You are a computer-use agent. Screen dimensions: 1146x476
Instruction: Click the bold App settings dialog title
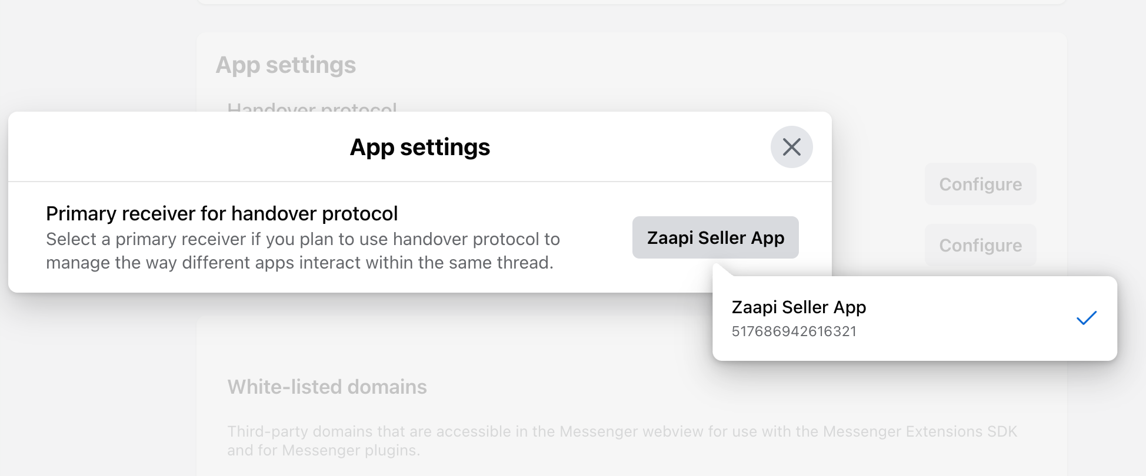419,147
